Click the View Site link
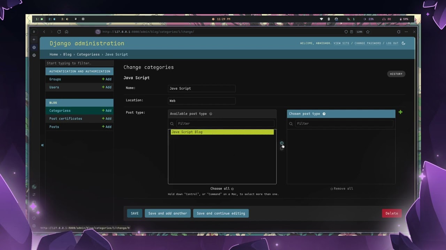 [x=341, y=43]
